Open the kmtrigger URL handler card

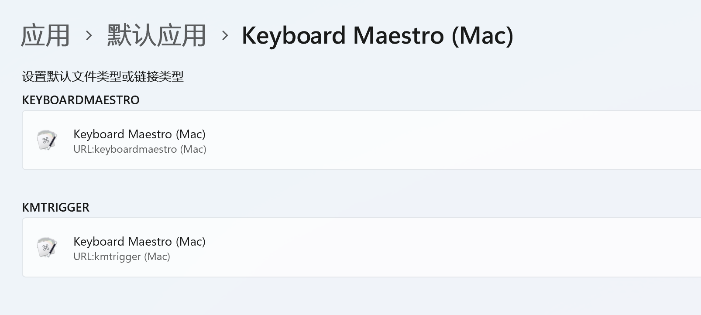click(361, 247)
